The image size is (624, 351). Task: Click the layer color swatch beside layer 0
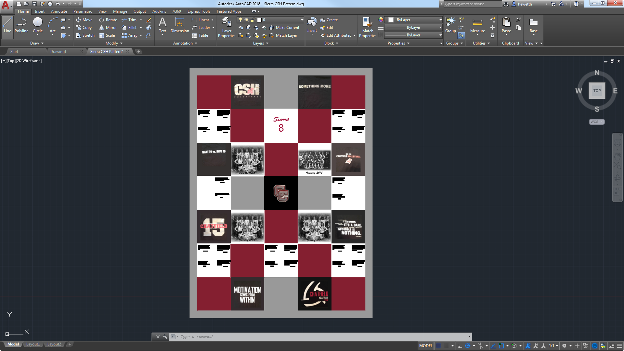pyautogui.click(x=259, y=20)
